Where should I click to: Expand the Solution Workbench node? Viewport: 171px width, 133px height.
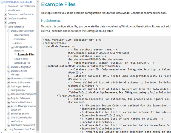pyautogui.click(x=9, y=102)
